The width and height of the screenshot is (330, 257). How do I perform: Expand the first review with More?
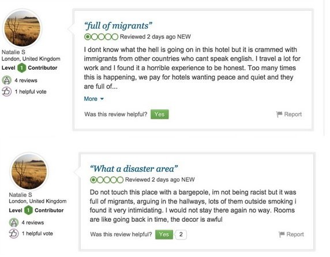pyautogui.click(x=91, y=99)
